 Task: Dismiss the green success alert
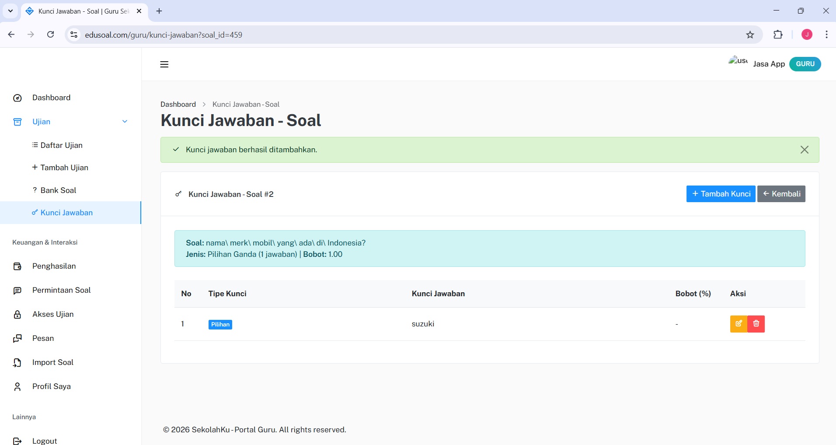804,150
